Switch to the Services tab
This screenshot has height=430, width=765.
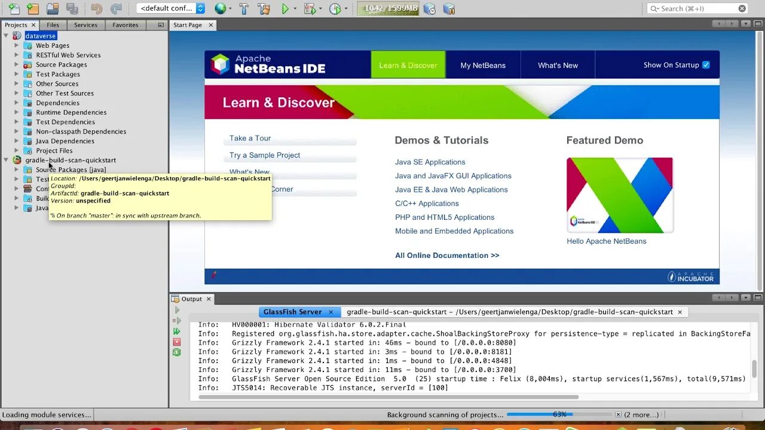(85, 25)
